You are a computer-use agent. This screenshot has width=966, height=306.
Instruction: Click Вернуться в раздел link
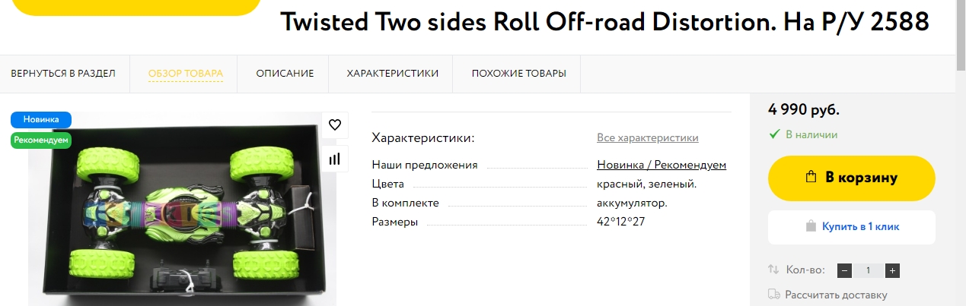click(x=63, y=74)
